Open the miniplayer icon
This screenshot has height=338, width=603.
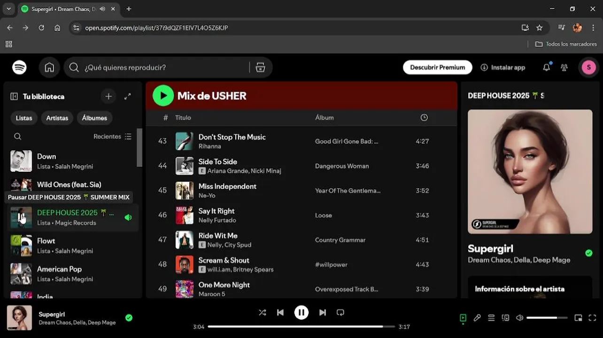pos(578,318)
